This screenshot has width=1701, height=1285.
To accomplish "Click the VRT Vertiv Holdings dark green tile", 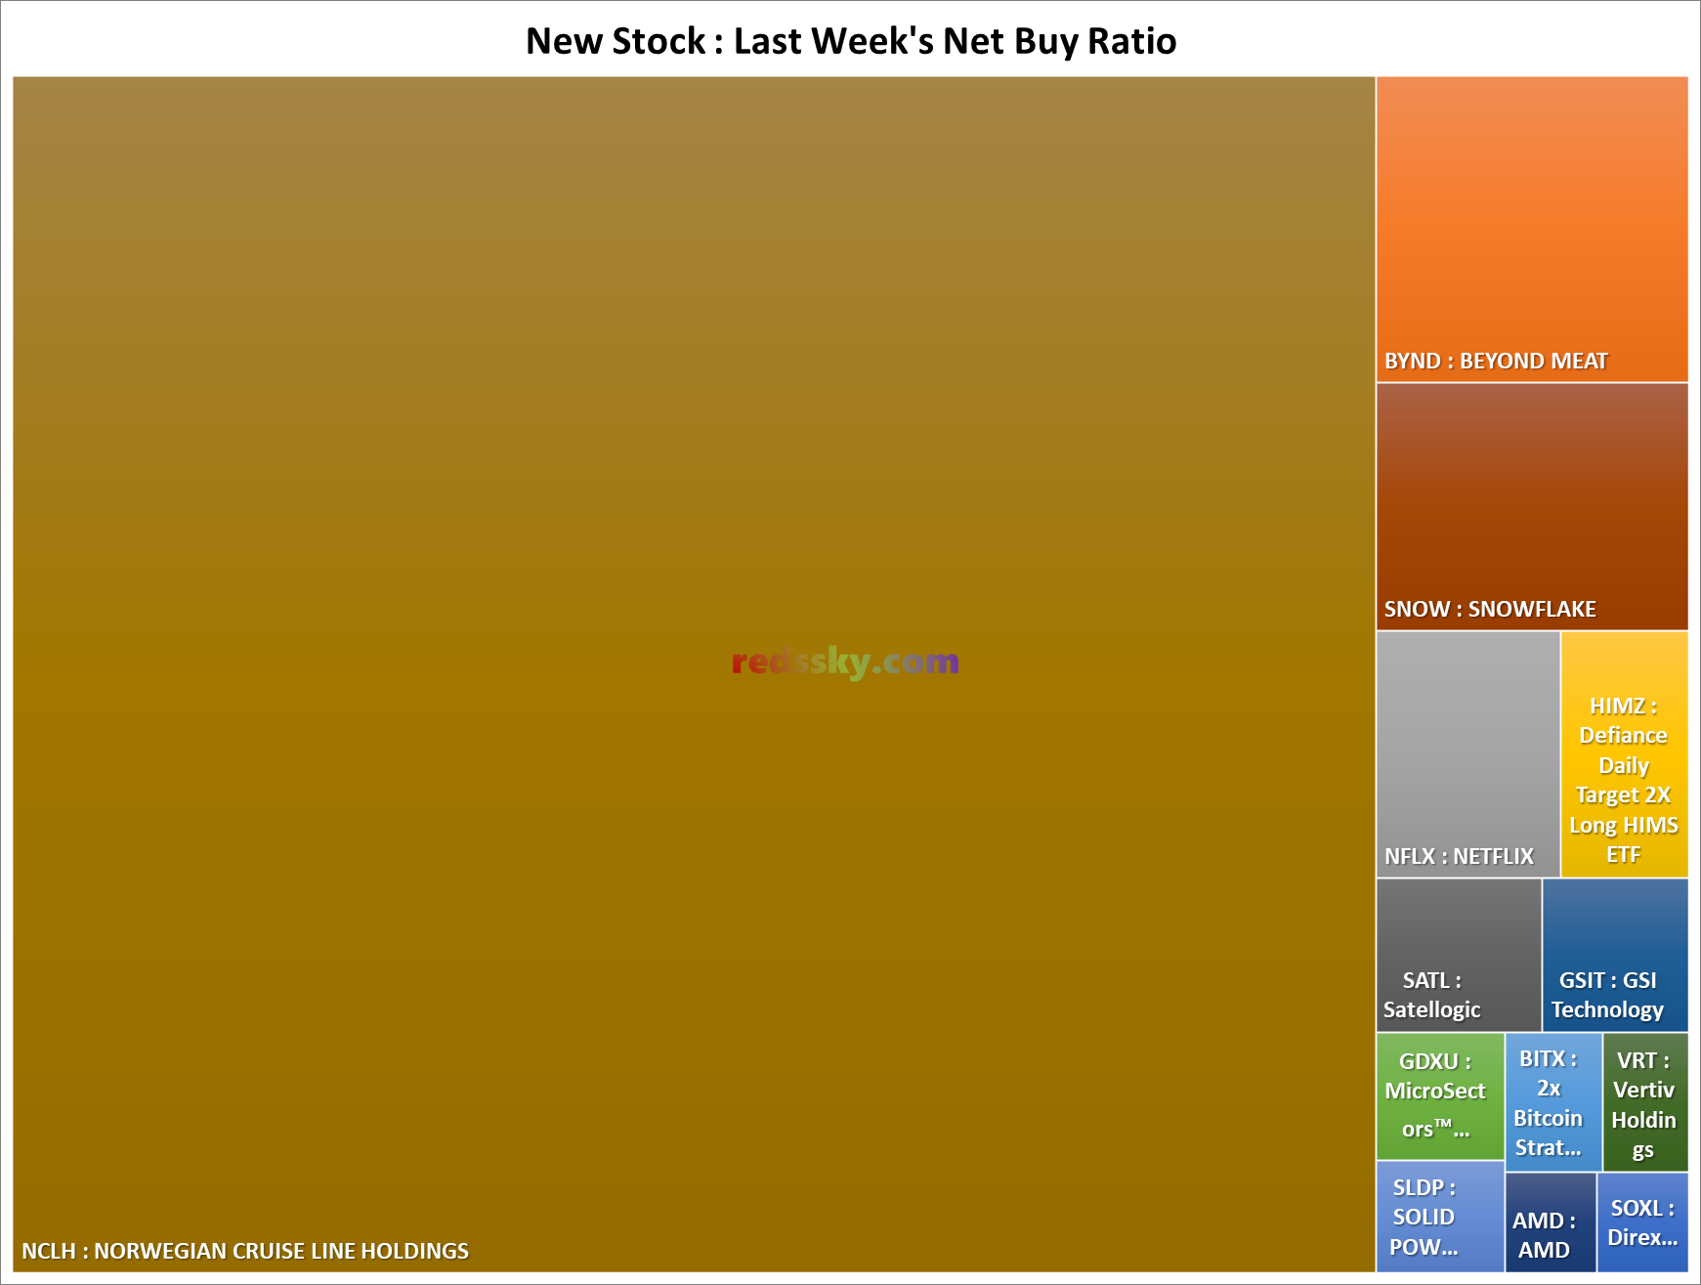I will [1645, 1102].
